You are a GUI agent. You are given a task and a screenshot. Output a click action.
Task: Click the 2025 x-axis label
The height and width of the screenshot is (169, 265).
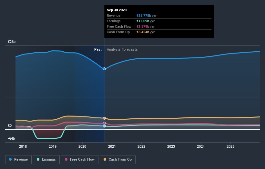click(230, 146)
